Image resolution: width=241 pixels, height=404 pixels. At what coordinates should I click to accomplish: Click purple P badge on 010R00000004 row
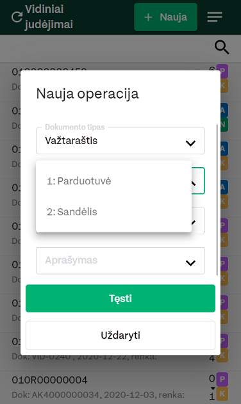click(222, 379)
